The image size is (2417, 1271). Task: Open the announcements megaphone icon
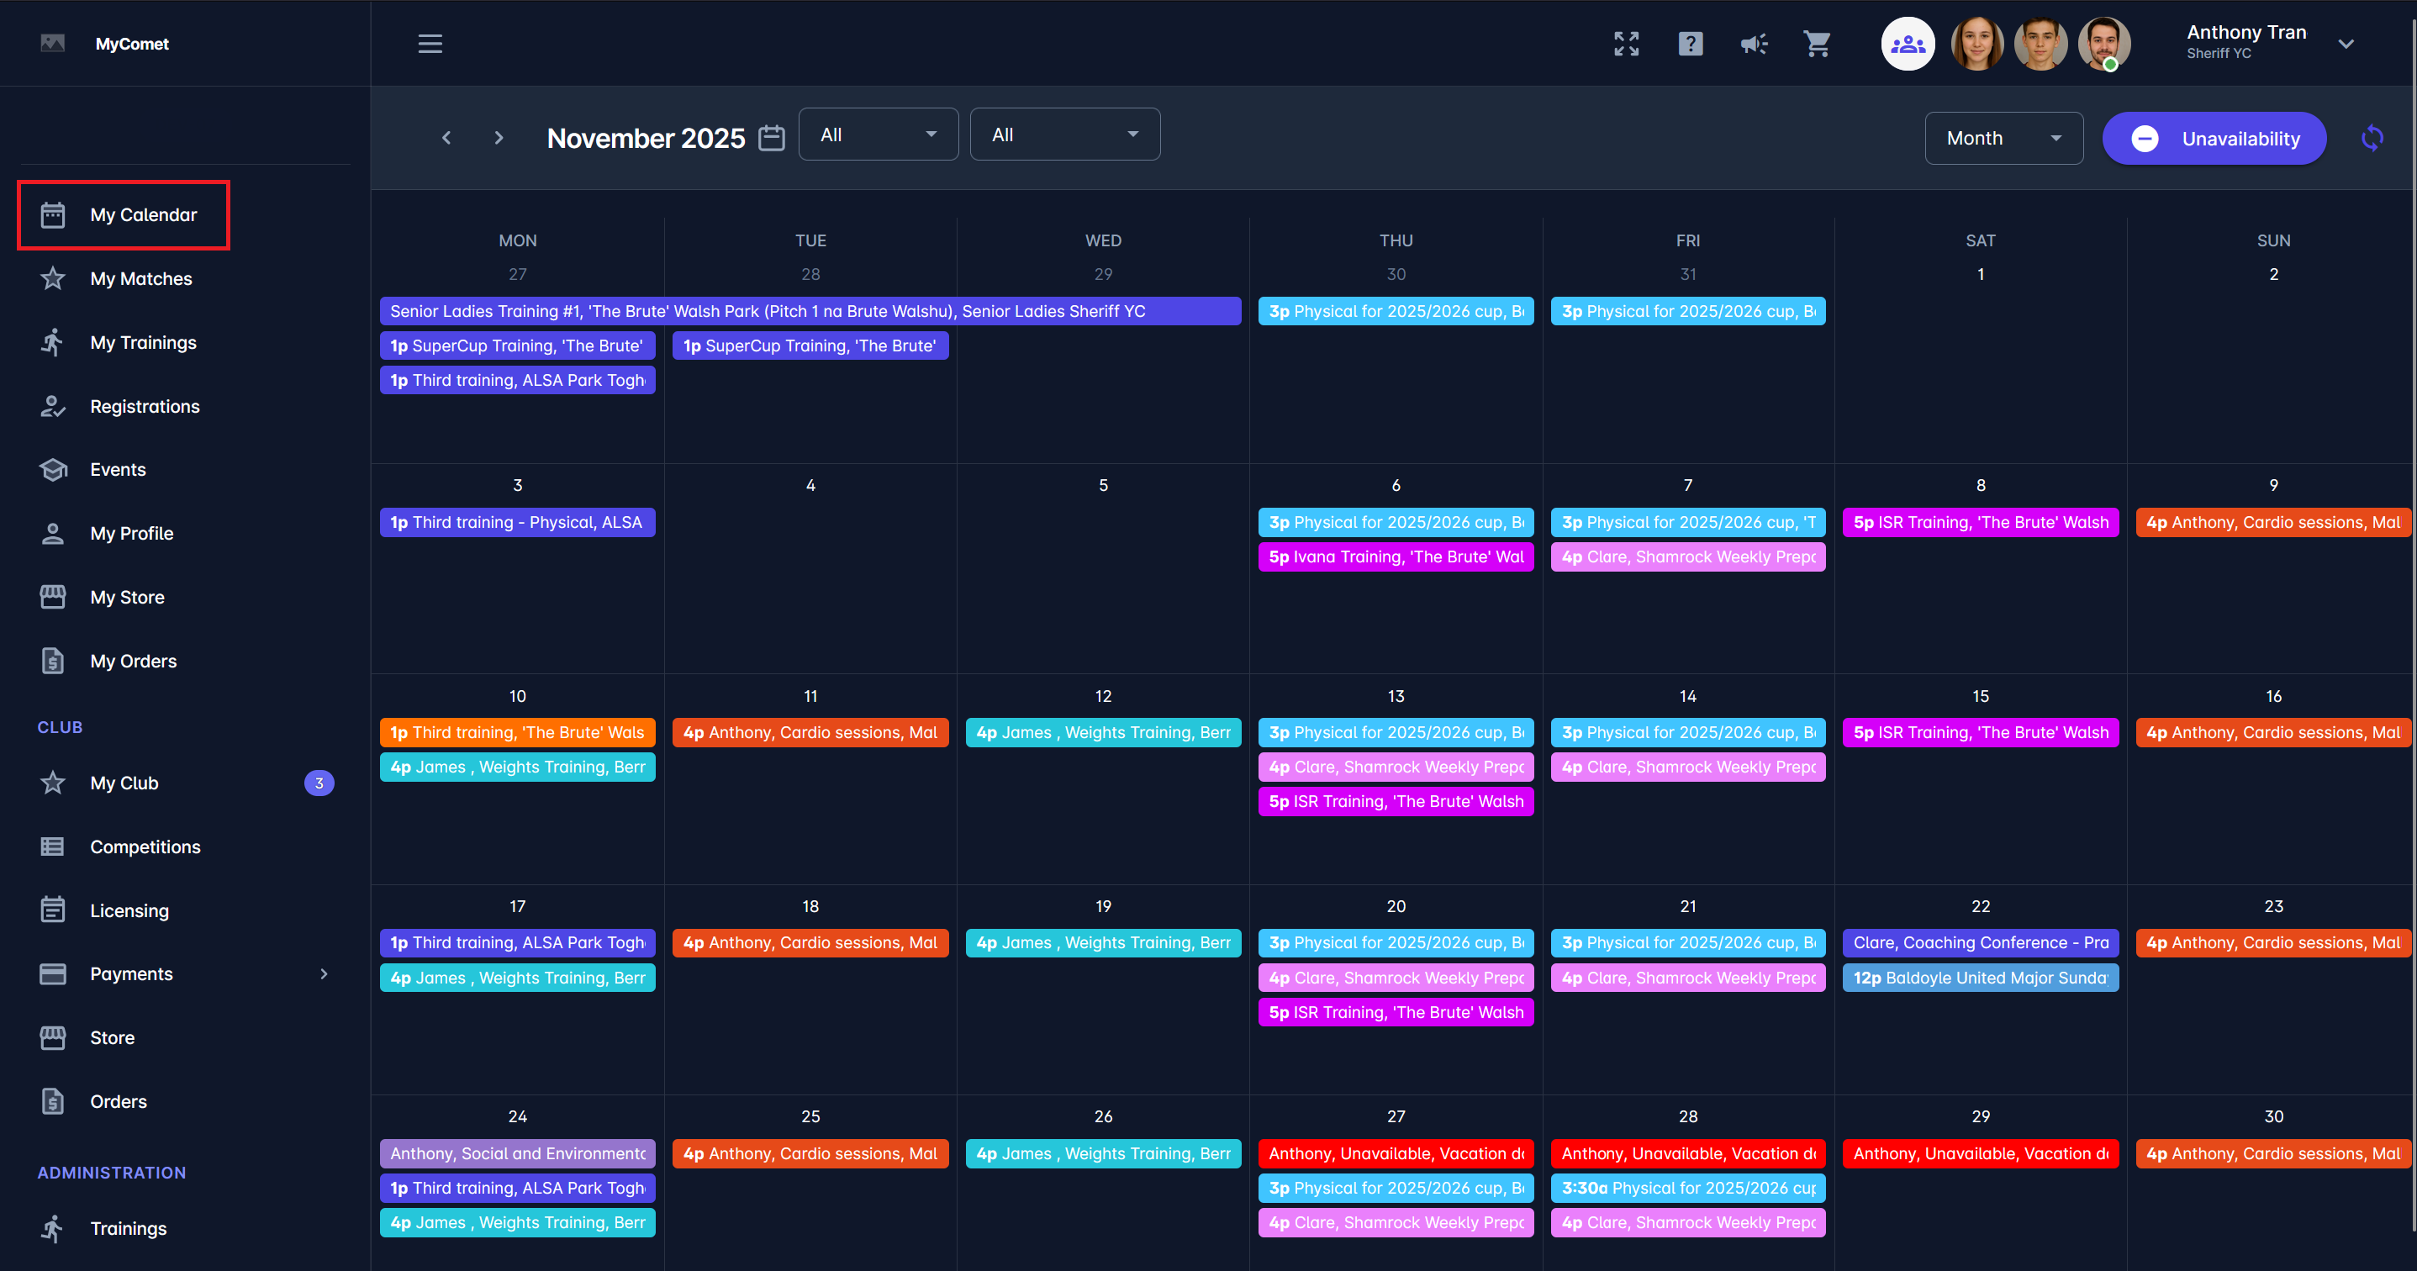click(1753, 44)
